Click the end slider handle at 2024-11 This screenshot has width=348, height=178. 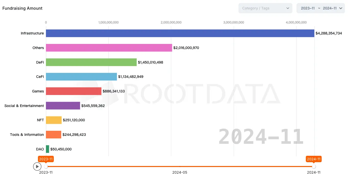click(314, 167)
